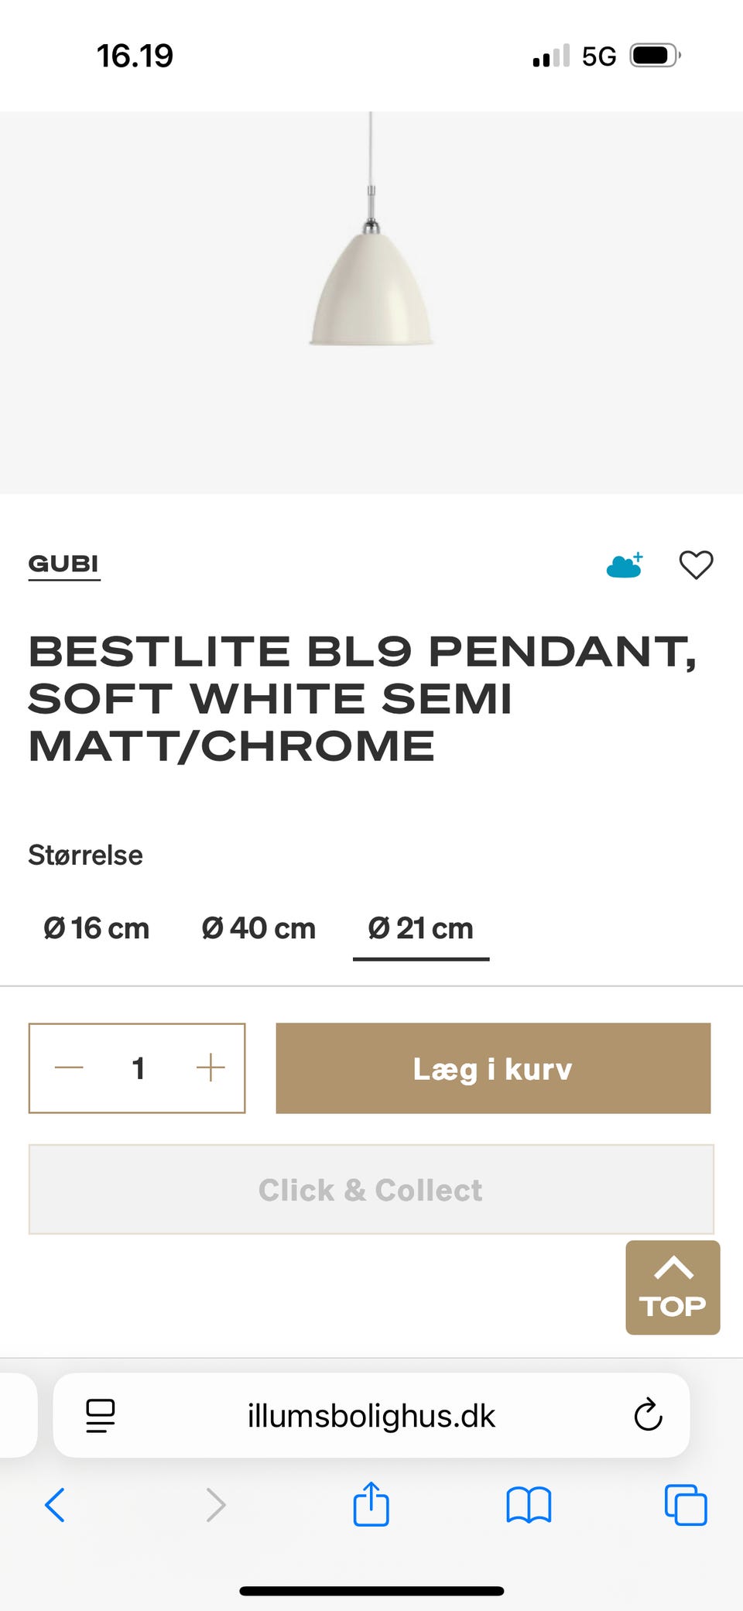Open the Safari share sheet
The image size is (743, 1611).
371,1504
